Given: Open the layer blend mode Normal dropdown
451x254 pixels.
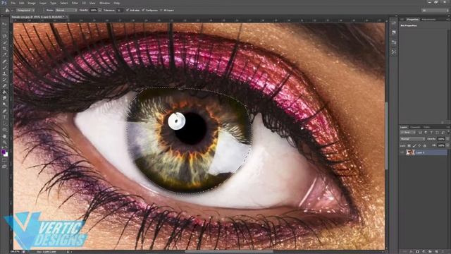Looking at the screenshot, I should coord(412,139).
